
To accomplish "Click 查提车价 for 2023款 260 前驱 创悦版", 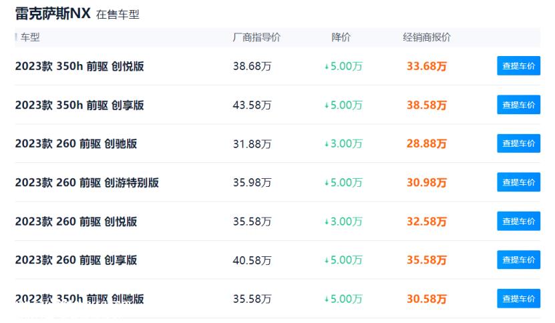I will click(518, 221).
